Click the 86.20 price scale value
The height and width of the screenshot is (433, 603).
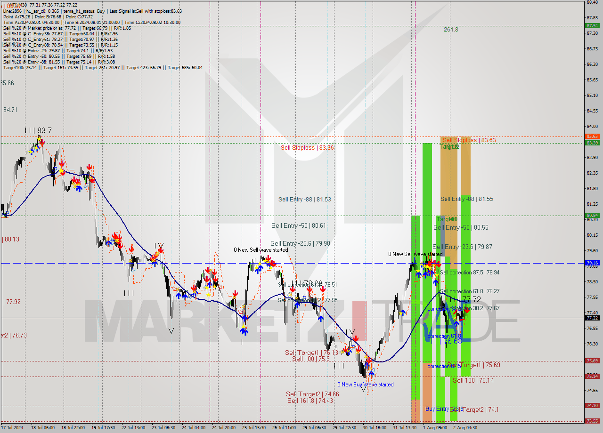click(592, 64)
